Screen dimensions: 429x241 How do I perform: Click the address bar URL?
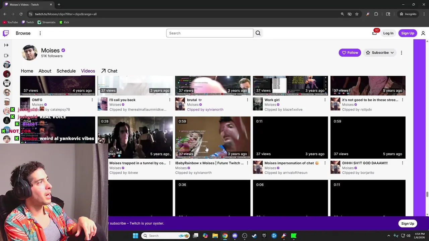pos(66,14)
